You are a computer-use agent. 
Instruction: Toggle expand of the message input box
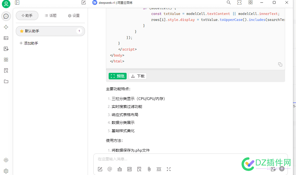(169, 169)
